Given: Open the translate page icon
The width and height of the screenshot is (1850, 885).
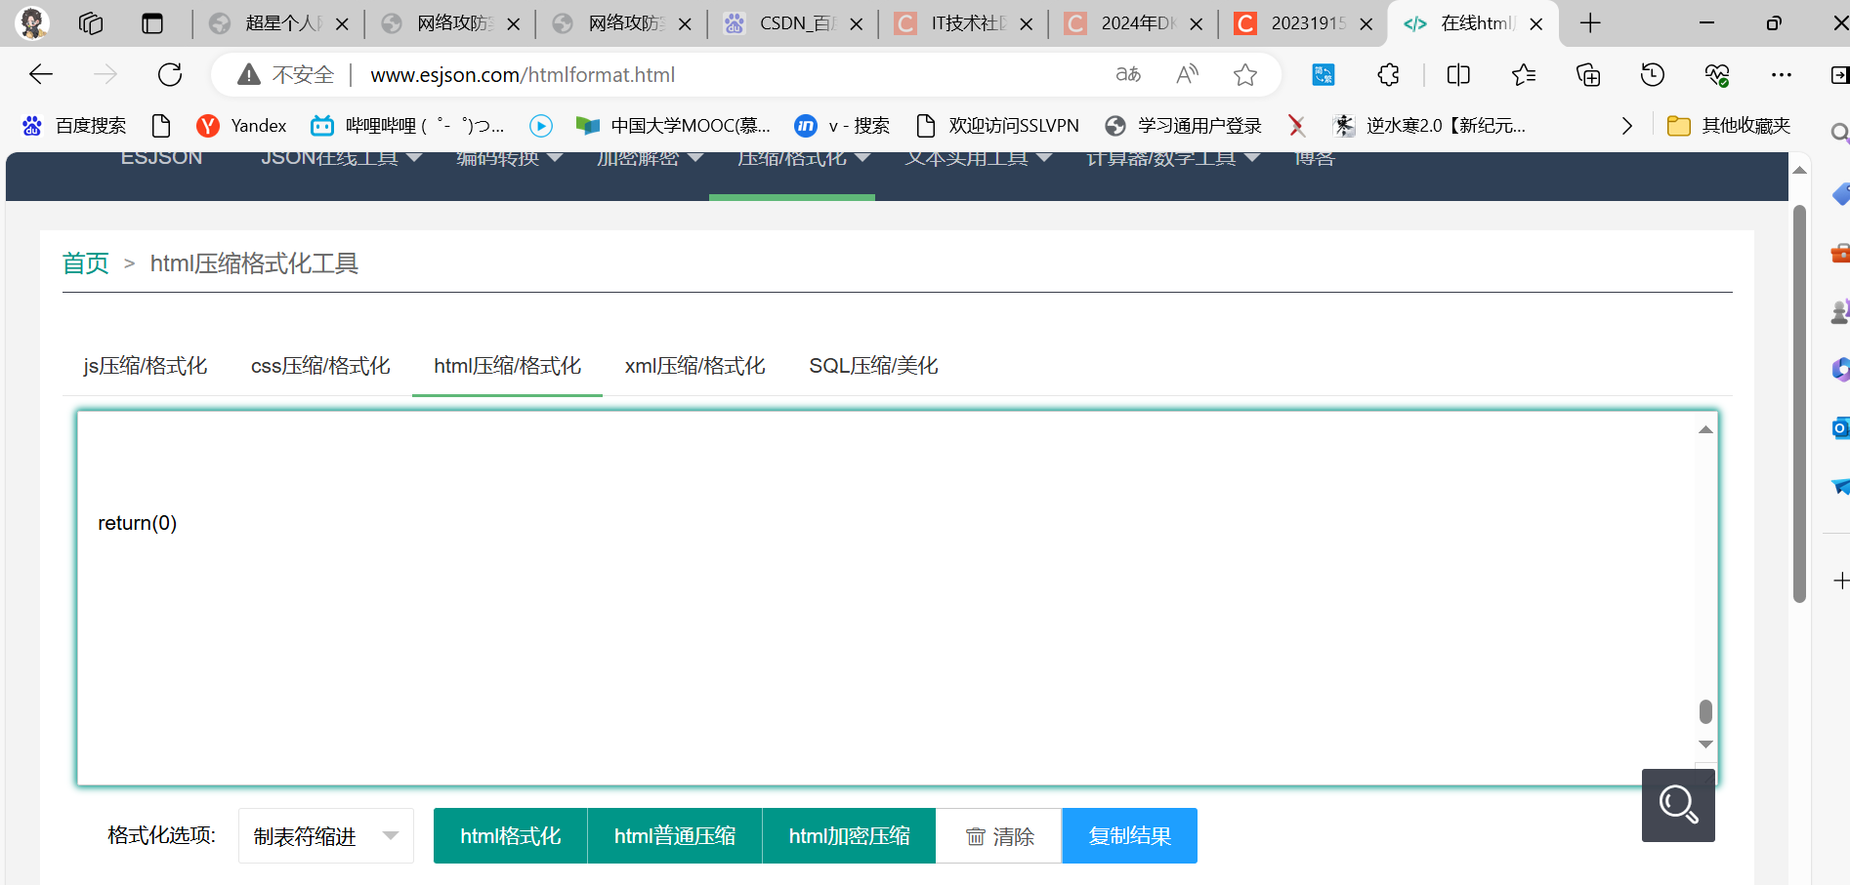Looking at the screenshot, I should [1128, 74].
